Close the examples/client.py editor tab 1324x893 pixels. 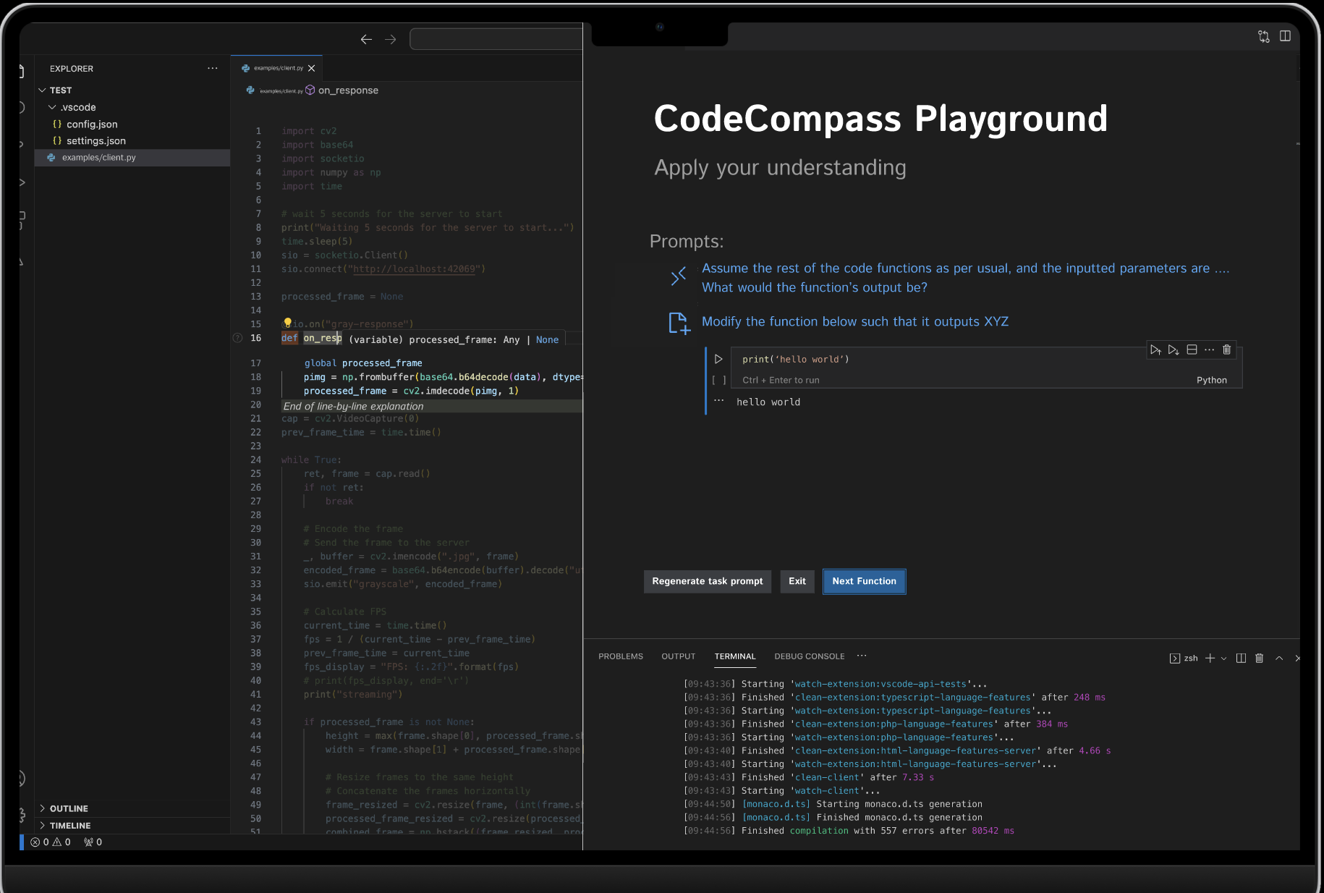(312, 68)
